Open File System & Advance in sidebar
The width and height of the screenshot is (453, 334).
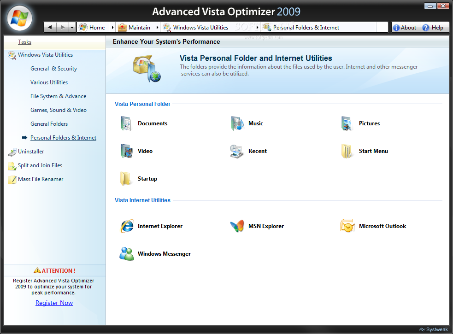click(59, 96)
